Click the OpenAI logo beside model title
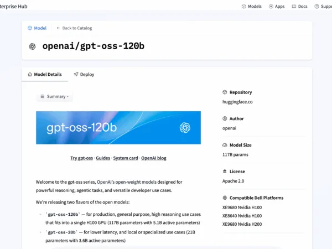Viewport: 332px width, 249px height. pyautogui.click(x=33, y=46)
